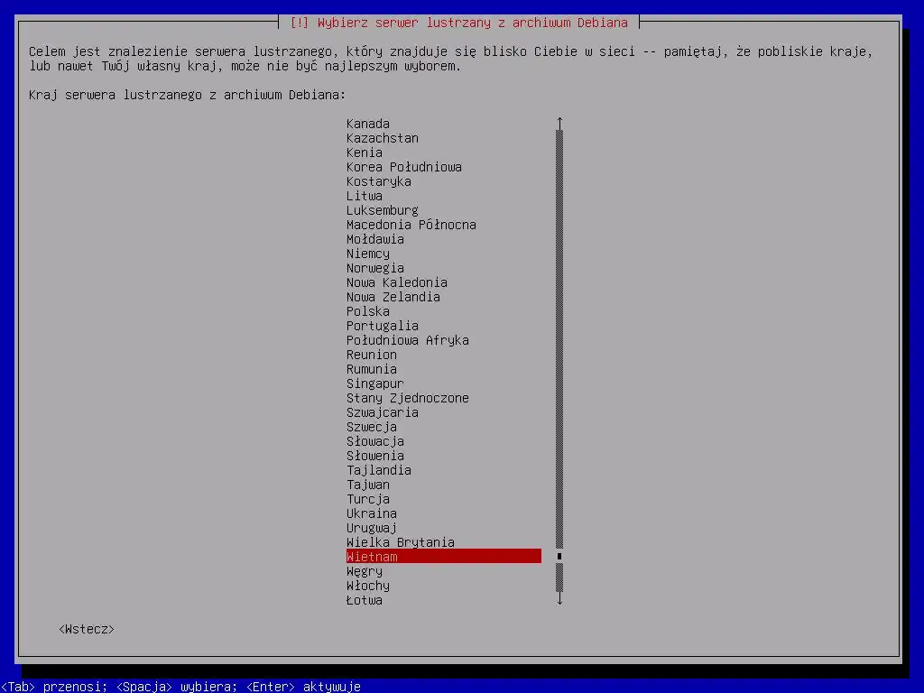This screenshot has width=924, height=693.
Task: Go back with the Wstecz button
Action: tap(87, 629)
